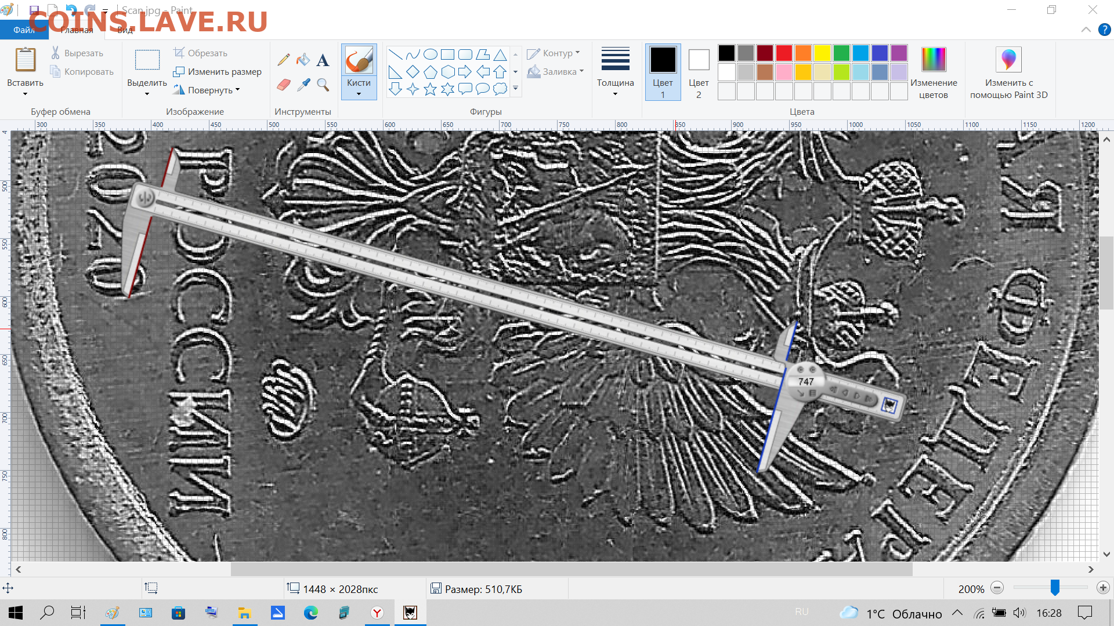This screenshot has width=1114, height=626.
Task: Open the Outline (Контур) dropdown
Action: (x=553, y=53)
